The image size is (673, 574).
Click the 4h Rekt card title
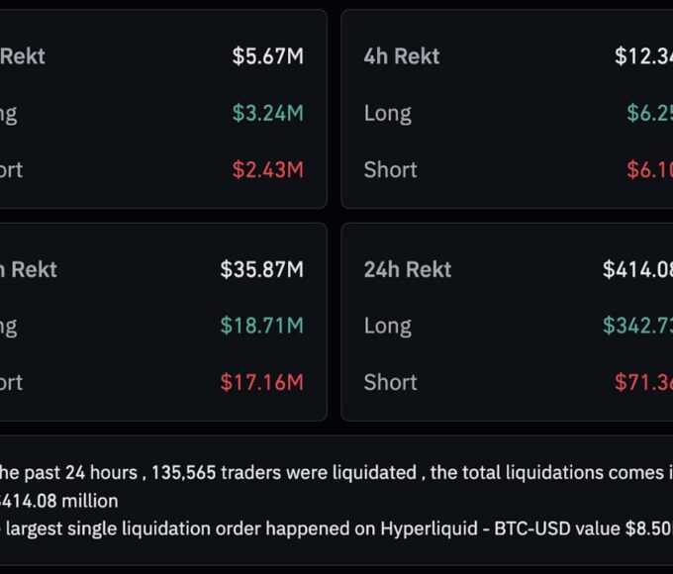point(402,56)
